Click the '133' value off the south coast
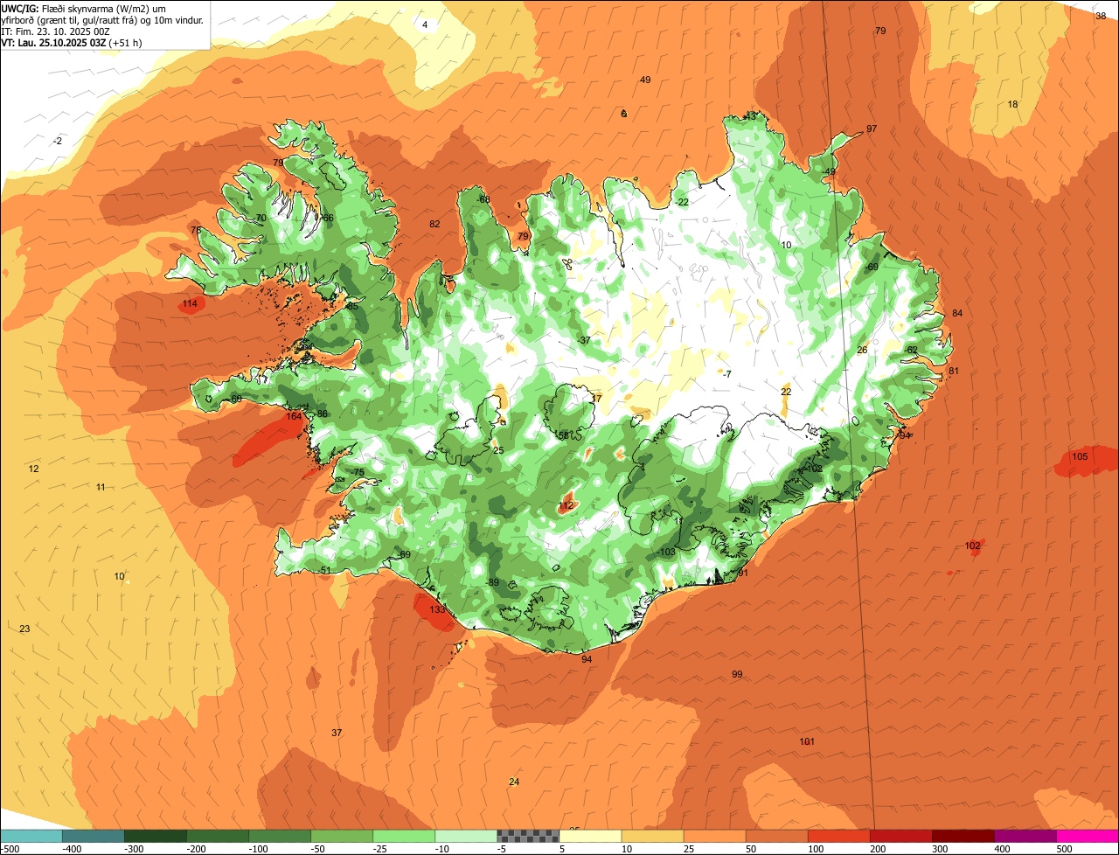 click(438, 609)
